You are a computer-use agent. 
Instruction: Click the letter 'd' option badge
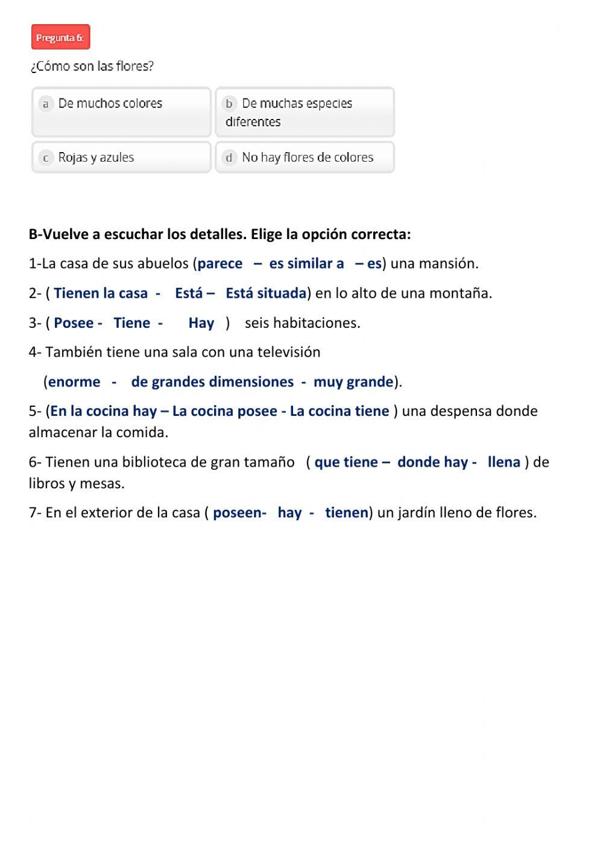pos(229,158)
